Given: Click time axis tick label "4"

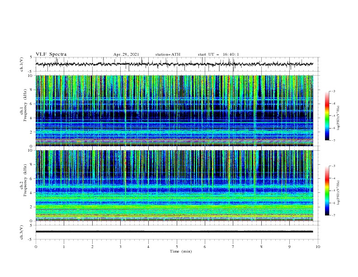Looking at the screenshot, I should (148, 247).
